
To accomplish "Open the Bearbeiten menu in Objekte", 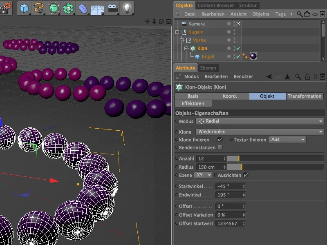I will [x=213, y=14].
